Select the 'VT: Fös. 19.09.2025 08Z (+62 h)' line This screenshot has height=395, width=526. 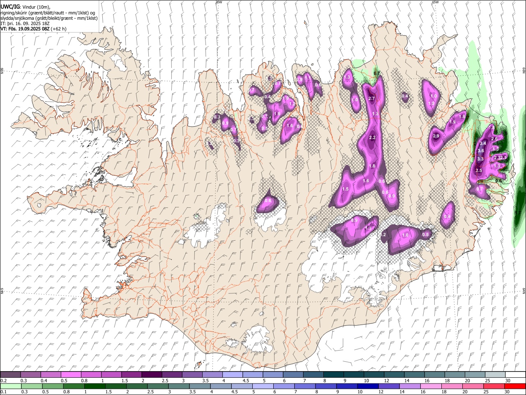[34, 29]
